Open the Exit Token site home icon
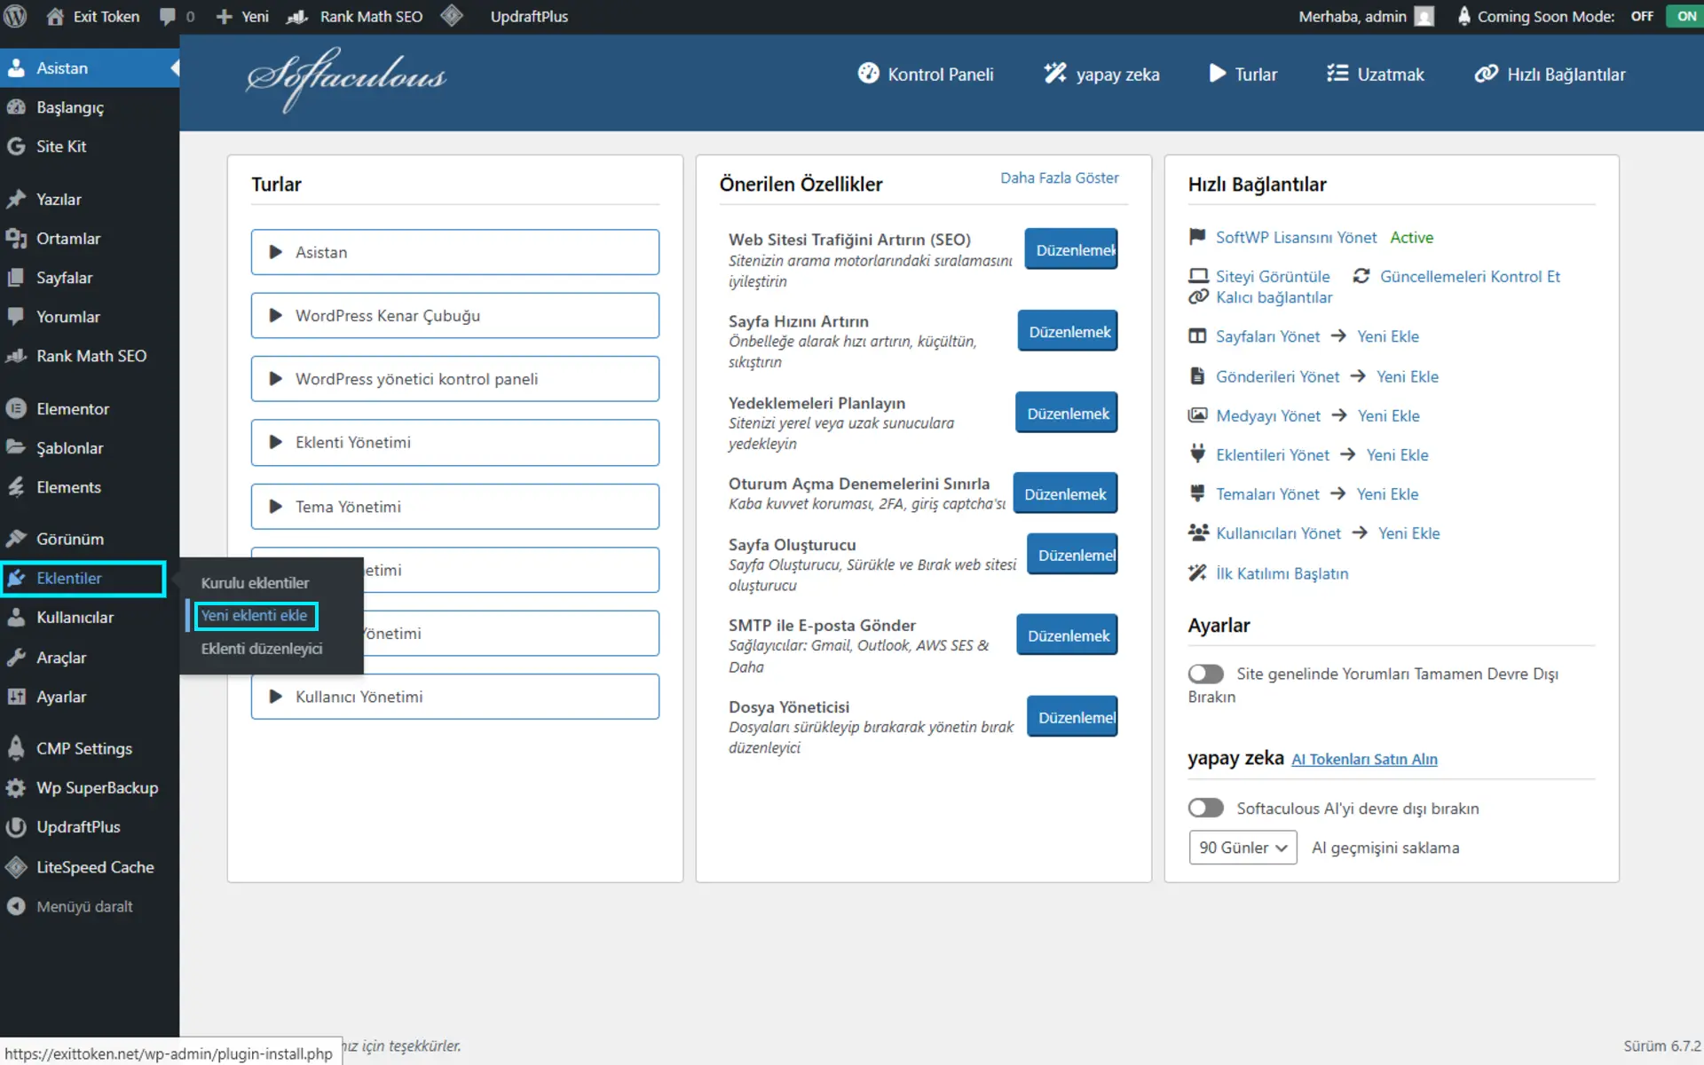This screenshot has height=1065, width=1704. coord(55,16)
